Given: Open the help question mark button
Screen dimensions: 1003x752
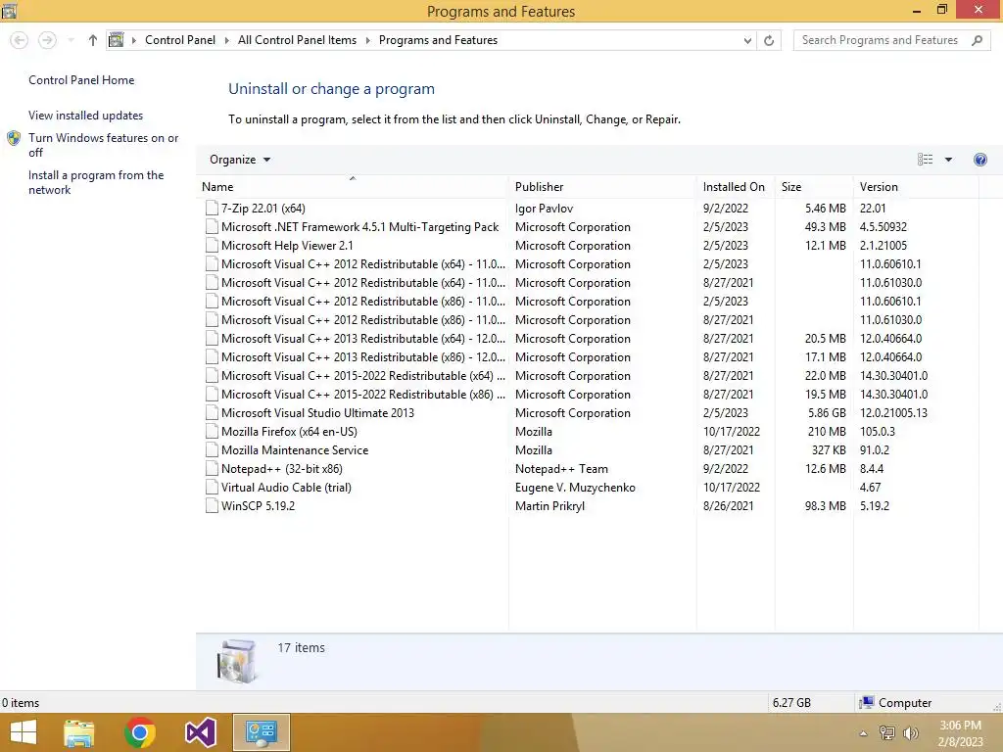Looking at the screenshot, I should point(979,160).
